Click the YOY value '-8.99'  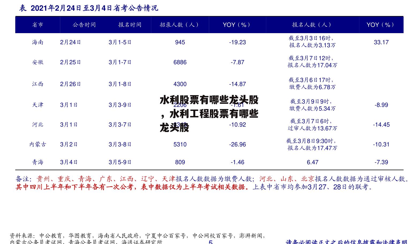pos(381,105)
